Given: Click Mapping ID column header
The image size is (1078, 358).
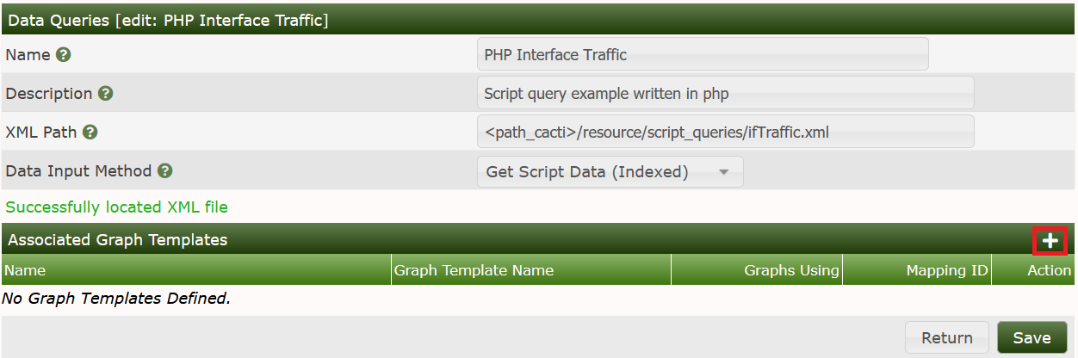Looking at the screenshot, I should [917, 270].
